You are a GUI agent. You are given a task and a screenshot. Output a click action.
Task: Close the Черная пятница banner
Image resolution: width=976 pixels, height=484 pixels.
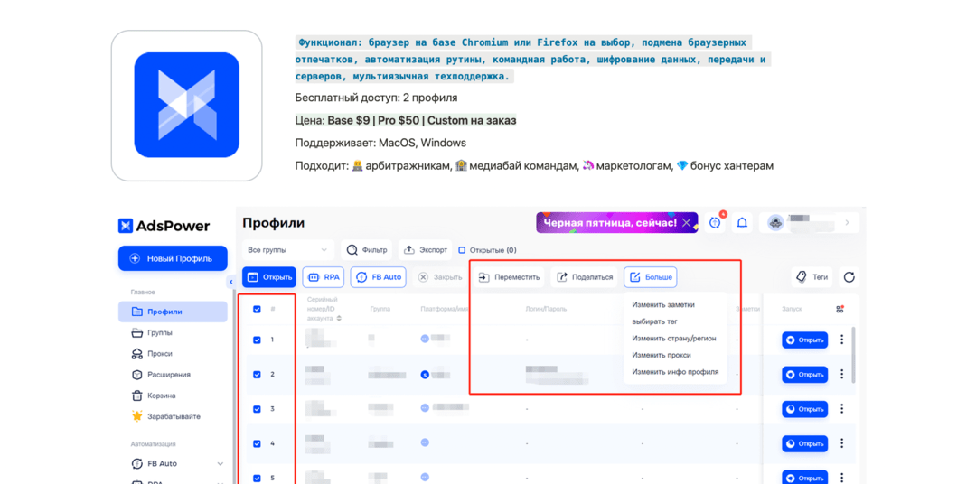click(x=686, y=222)
